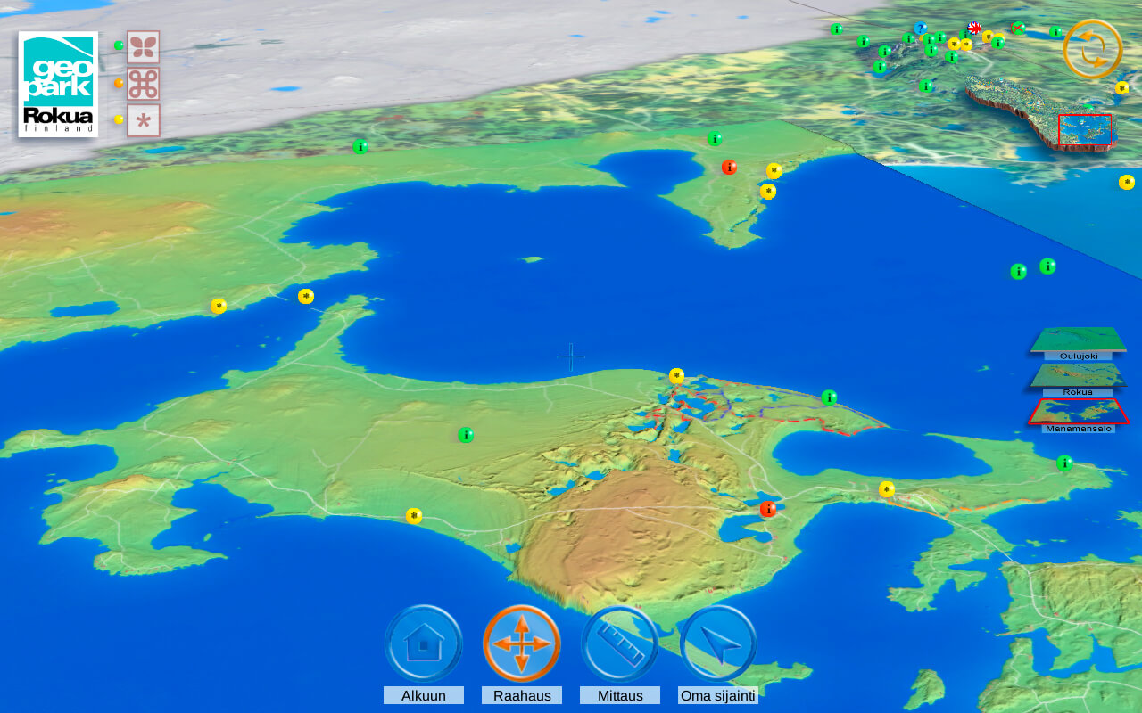Click the Oma sijainti location arrow
Viewport: 1142px width, 713px height.
718,643
